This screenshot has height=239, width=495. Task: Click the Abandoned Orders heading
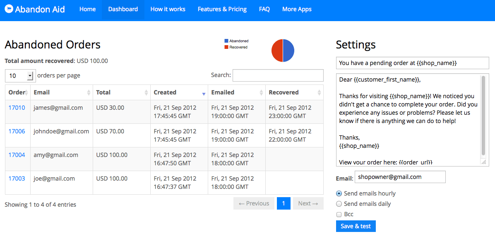pos(53,45)
